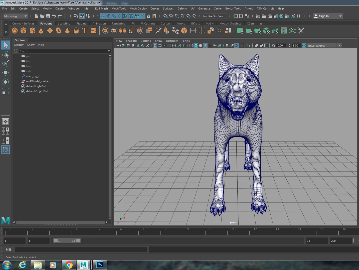Open the Mesh Tools menu
This screenshot has width=359, height=270.
tap(119, 8)
